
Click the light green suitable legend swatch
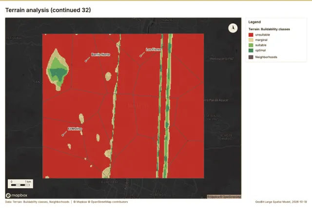(251, 45)
